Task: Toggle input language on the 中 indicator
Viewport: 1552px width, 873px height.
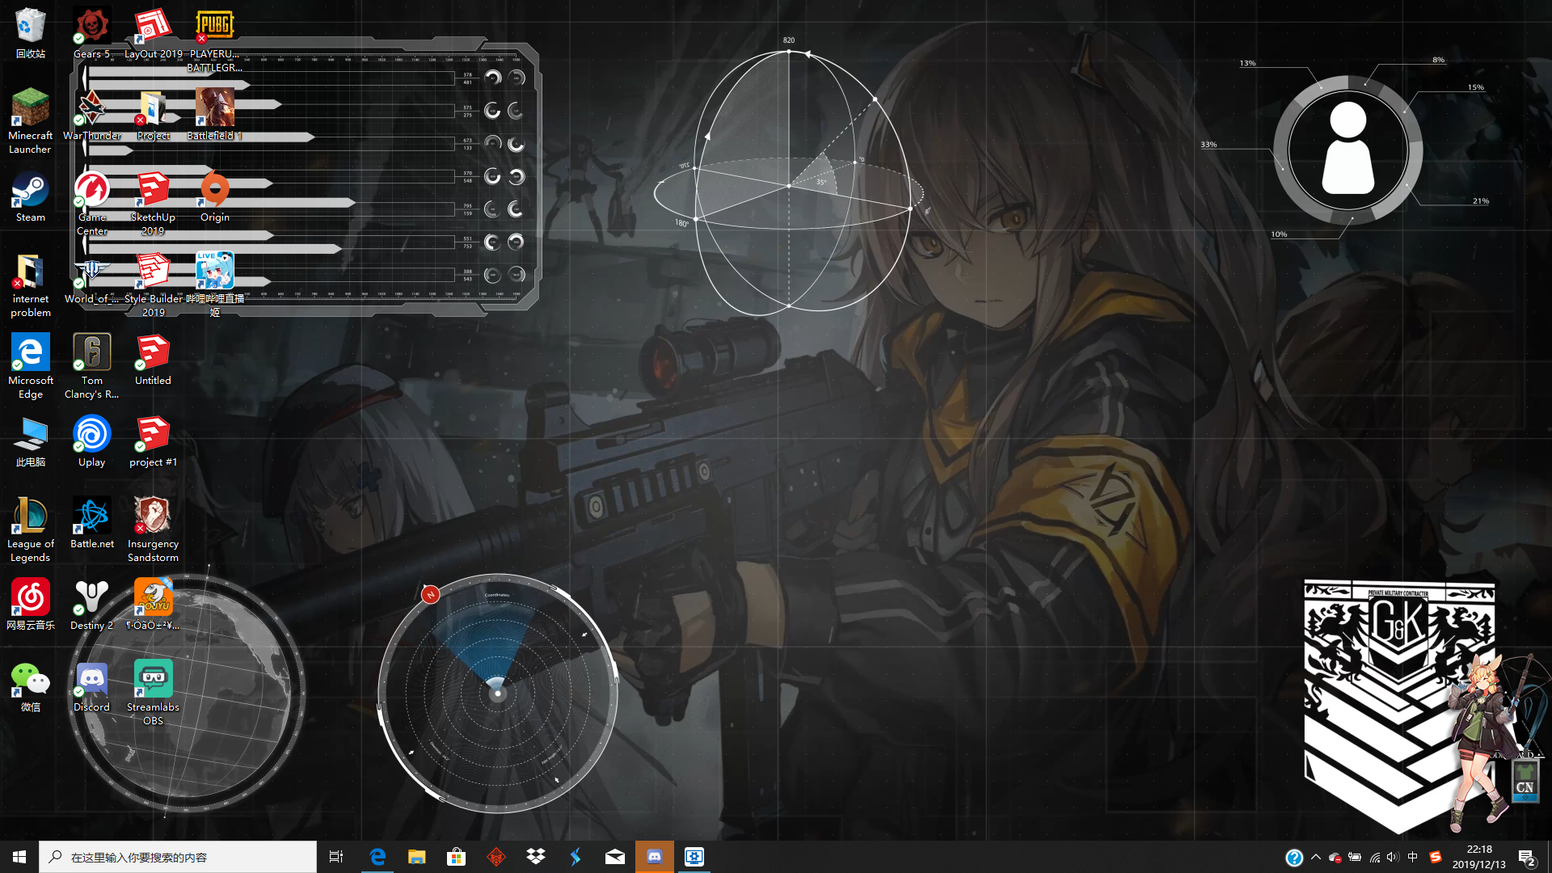Action: (x=1412, y=856)
